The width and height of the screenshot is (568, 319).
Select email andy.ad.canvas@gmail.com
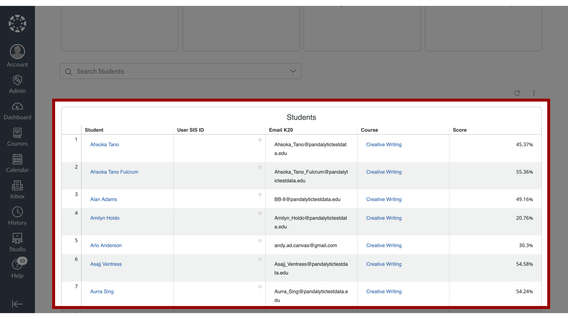click(306, 245)
